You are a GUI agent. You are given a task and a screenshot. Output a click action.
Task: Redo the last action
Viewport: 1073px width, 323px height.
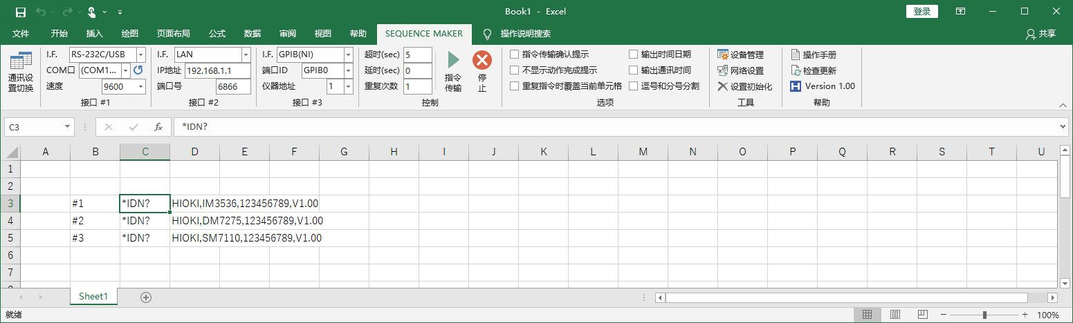point(68,12)
